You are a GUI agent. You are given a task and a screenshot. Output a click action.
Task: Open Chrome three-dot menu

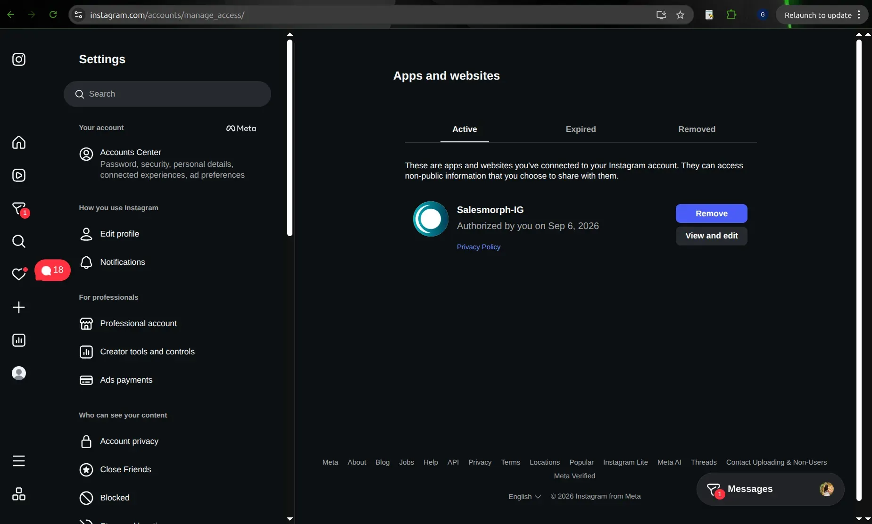point(859,15)
